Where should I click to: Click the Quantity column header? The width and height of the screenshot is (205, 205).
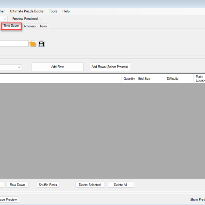point(129,79)
